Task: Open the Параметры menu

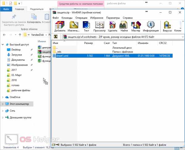Action: [x=113, y=18]
